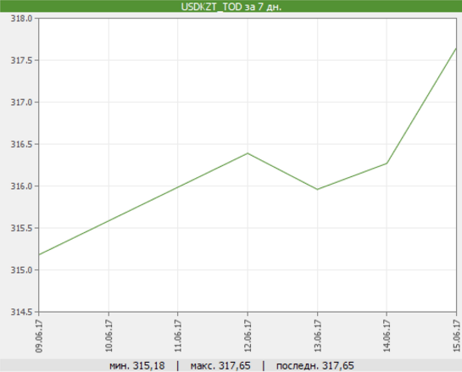Viewport: 462px width, 372px height.
Task: Select the 14.06.17 date axis label
Action: (x=387, y=336)
